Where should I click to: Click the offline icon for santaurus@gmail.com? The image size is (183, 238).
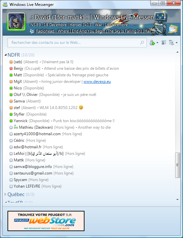tap(11, 173)
